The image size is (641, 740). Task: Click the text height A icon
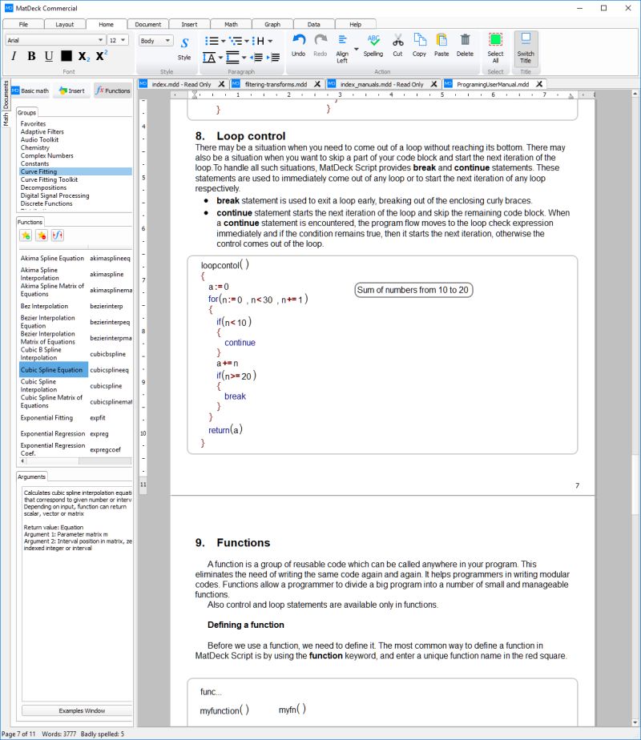(x=209, y=58)
